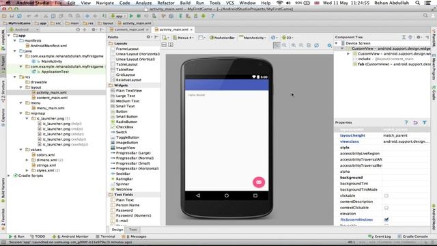Open the API 23 version dropdown
The height and width of the screenshot is (246, 437).
click(287, 38)
